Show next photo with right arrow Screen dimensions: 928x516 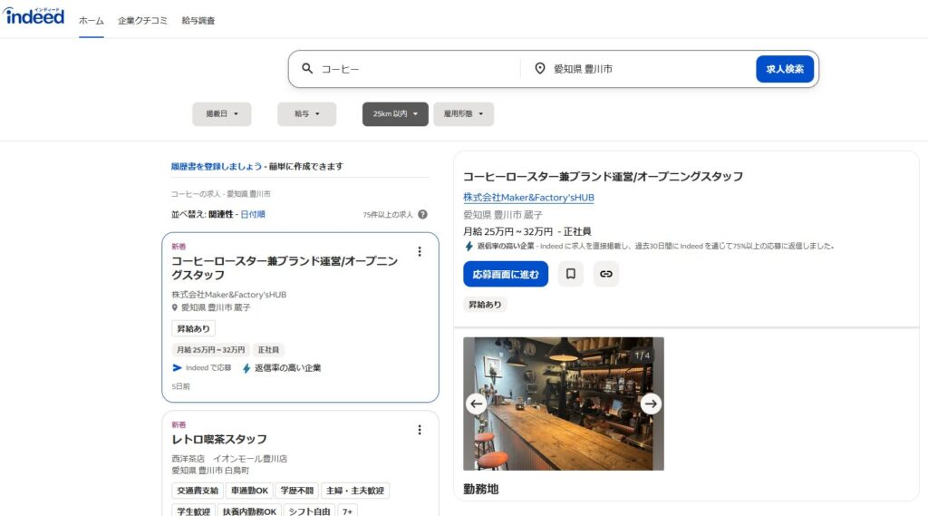tap(651, 404)
